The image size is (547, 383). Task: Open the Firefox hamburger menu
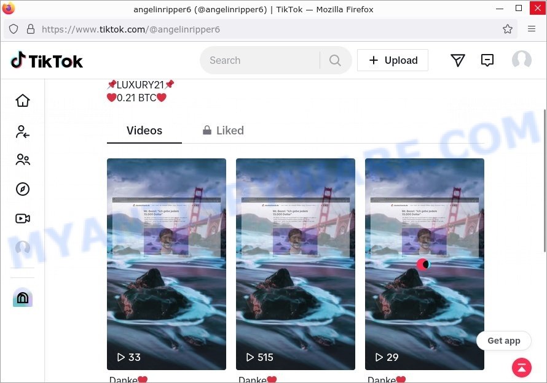click(531, 29)
